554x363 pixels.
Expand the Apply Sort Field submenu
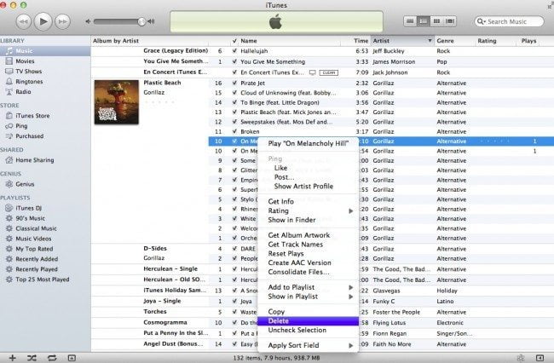click(351, 345)
